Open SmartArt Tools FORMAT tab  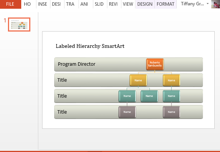pyautogui.click(x=165, y=4)
